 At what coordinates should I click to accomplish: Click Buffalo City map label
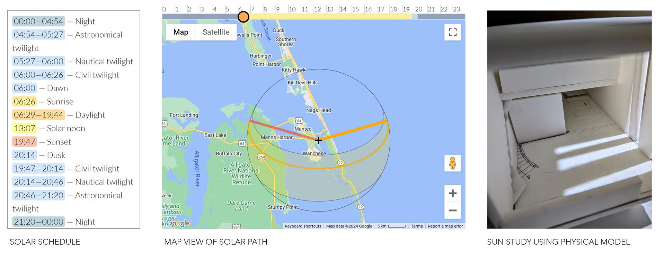click(x=229, y=153)
